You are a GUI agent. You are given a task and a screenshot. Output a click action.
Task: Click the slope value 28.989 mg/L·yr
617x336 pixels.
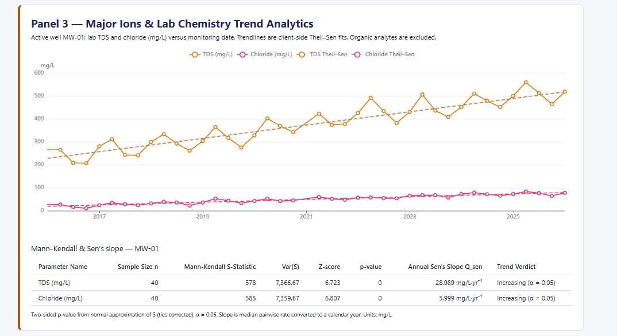click(459, 283)
